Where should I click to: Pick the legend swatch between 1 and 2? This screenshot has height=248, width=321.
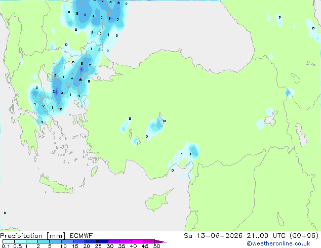pyautogui.click(x=32, y=241)
